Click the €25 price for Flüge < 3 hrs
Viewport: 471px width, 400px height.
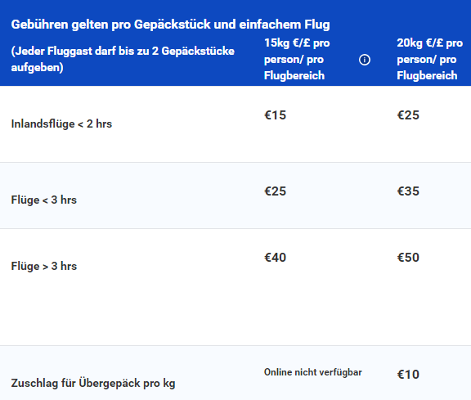pyautogui.click(x=275, y=191)
